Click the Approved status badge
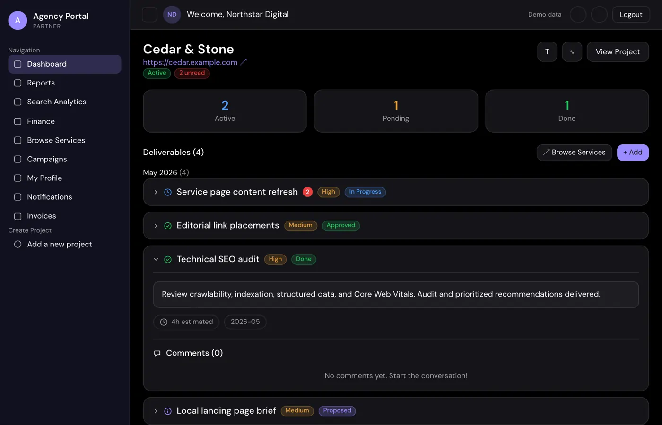 click(x=341, y=226)
